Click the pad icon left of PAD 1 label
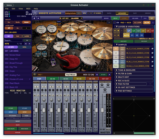This screenshot has width=159, height=139. coord(34,75)
